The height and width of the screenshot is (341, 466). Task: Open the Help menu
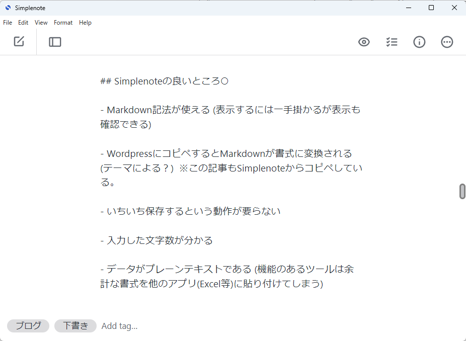tap(85, 23)
